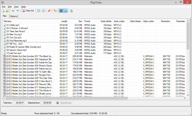Sort by the Audio bitrate column header

point(105,21)
